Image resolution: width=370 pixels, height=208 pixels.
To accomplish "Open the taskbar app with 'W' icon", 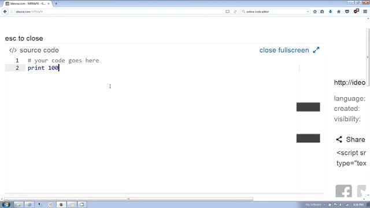I will (50, 205).
